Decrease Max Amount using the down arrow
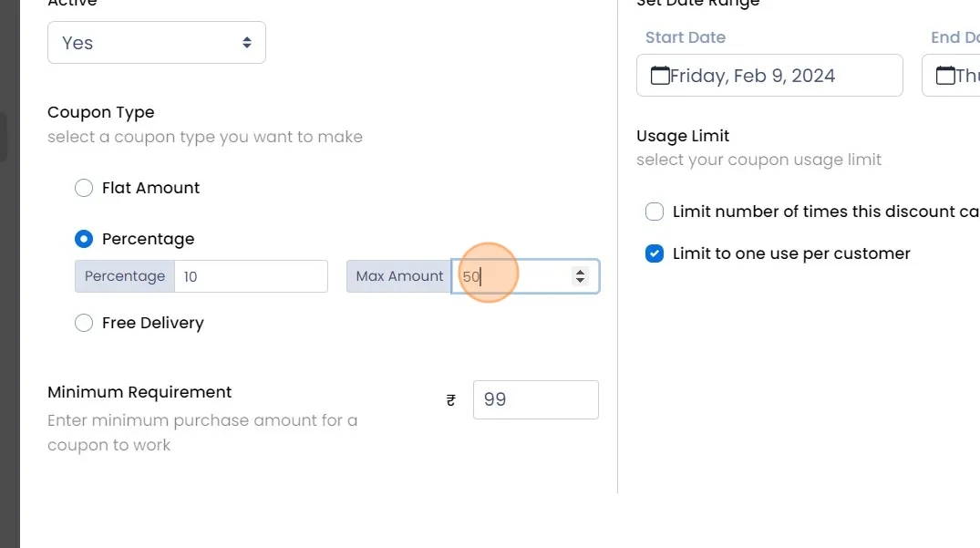 click(x=580, y=281)
